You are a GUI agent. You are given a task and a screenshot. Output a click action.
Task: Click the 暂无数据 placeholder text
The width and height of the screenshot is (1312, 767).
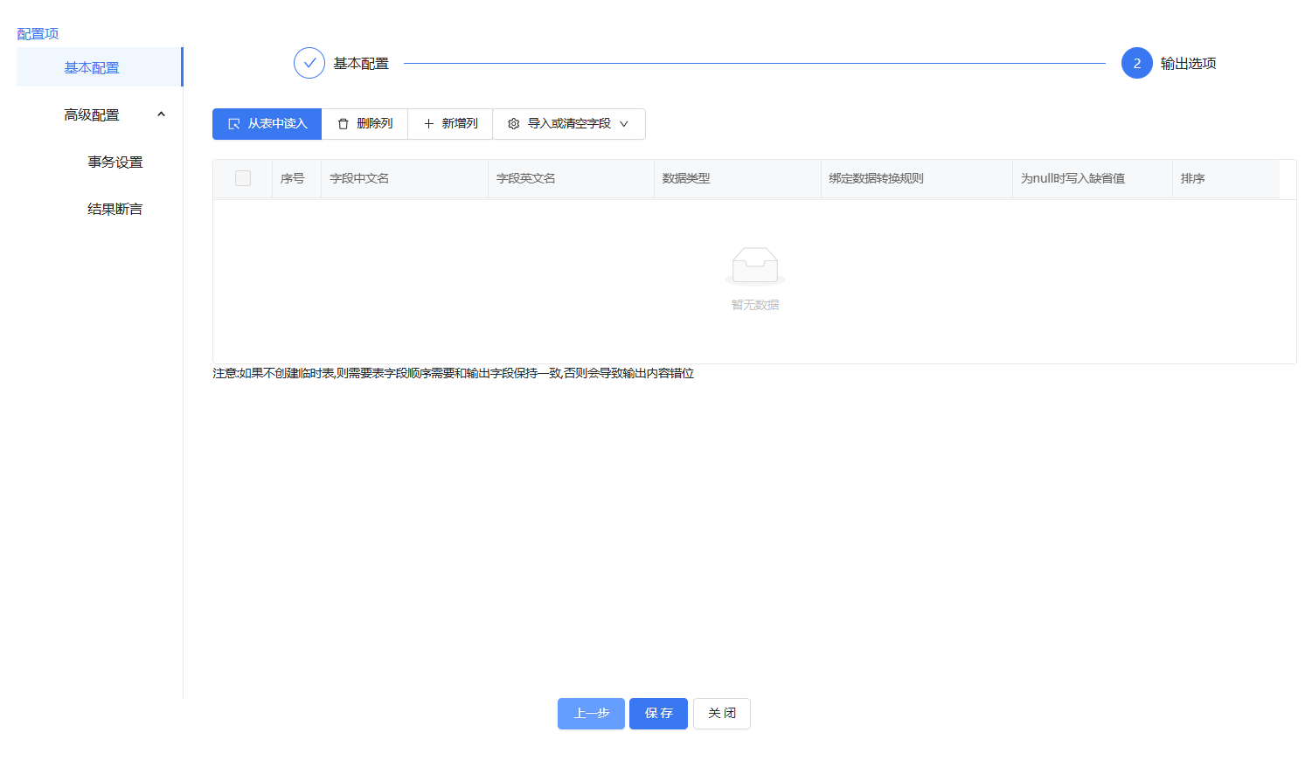tap(754, 304)
